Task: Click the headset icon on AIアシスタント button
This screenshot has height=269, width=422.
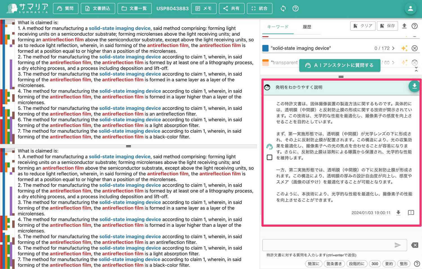Action: [308, 65]
